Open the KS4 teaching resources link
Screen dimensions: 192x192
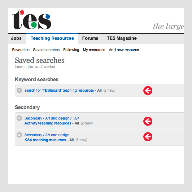click(x=45, y=140)
